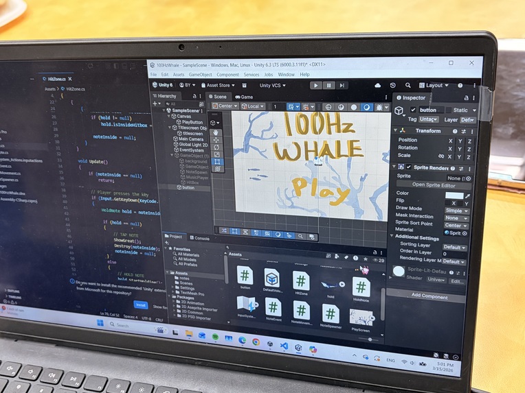Open the Component menu
525x393 pixels.
tap(227, 75)
